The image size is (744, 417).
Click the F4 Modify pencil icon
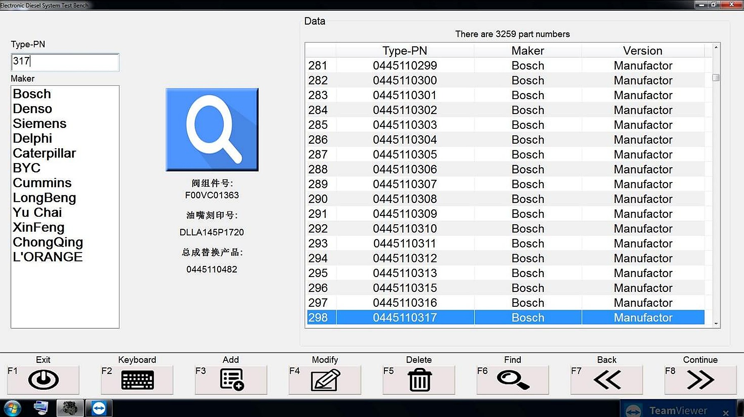(x=325, y=379)
